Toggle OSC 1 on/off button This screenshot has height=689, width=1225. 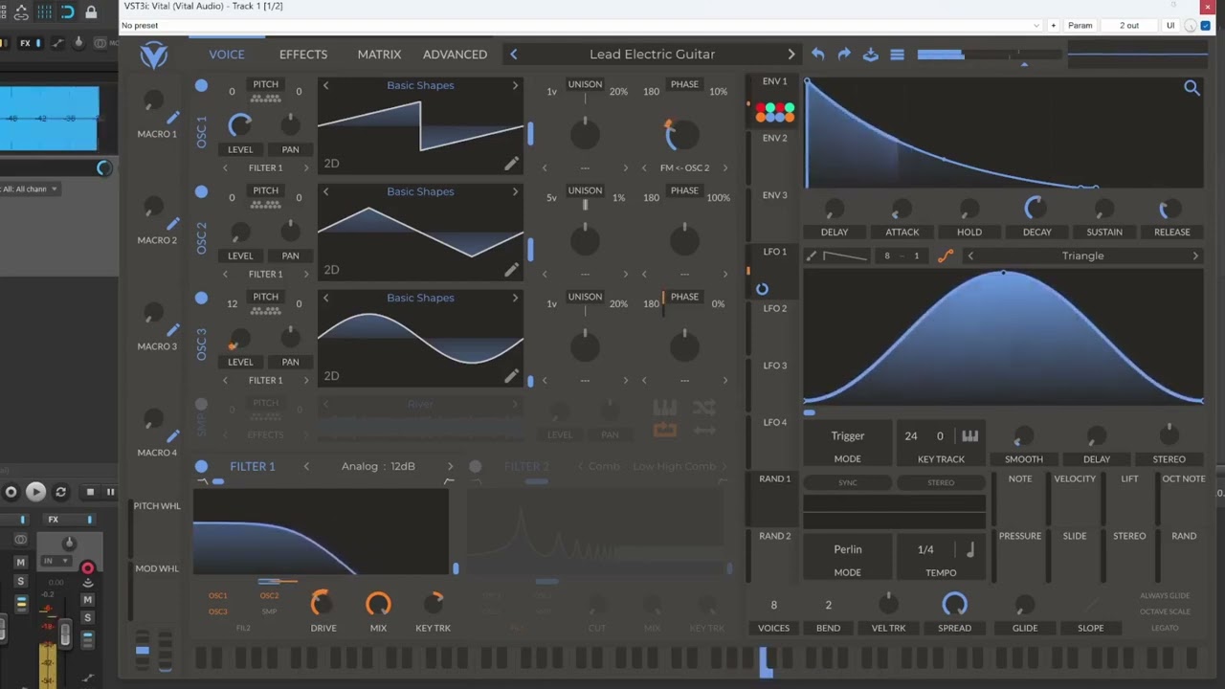tap(201, 86)
